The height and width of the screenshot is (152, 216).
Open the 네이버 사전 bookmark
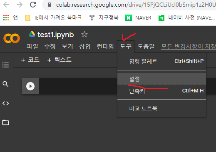[x=187, y=18]
